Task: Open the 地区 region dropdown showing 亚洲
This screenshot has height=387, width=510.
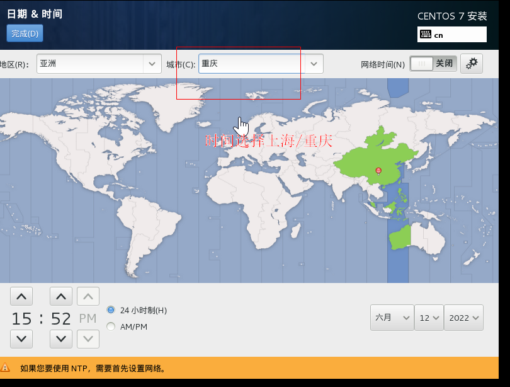Action: click(99, 64)
